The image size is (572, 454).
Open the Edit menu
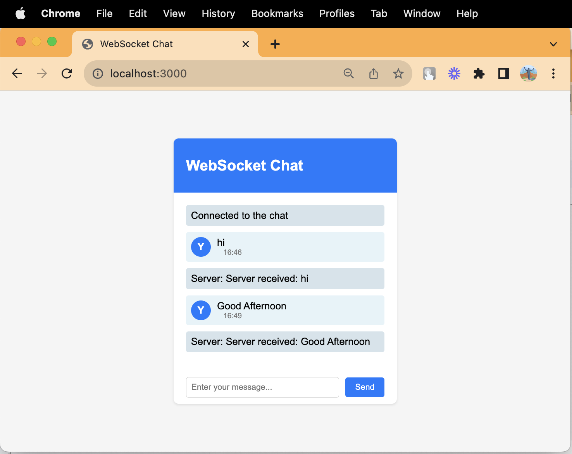click(138, 14)
